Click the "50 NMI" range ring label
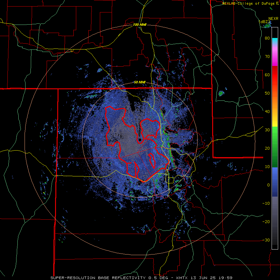Viewport: 280px width, 280px height. click(140, 82)
